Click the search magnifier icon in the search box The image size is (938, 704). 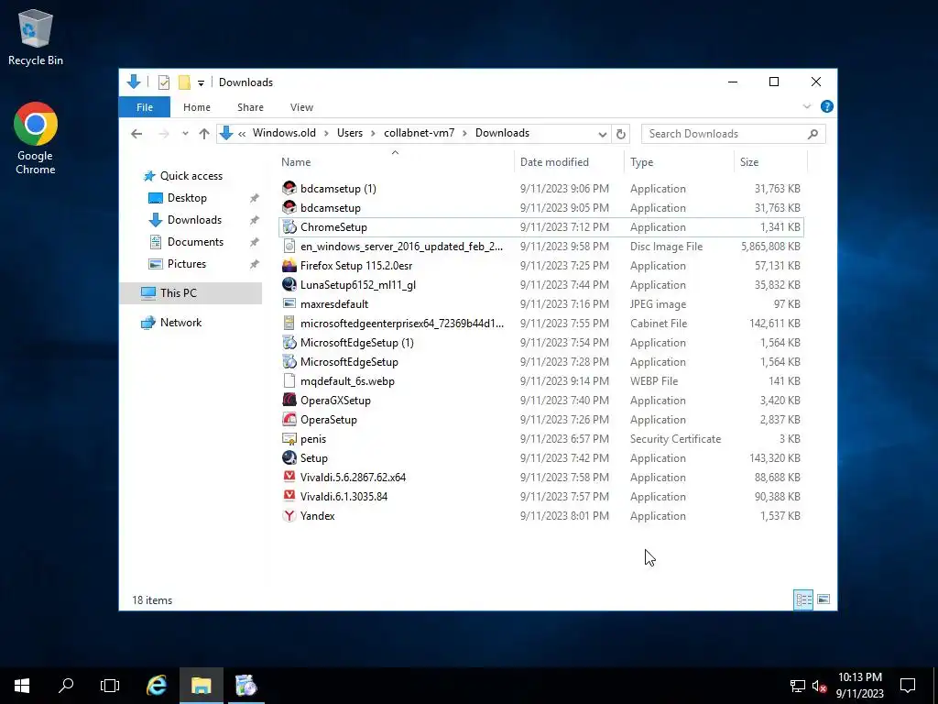click(x=813, y=134)
